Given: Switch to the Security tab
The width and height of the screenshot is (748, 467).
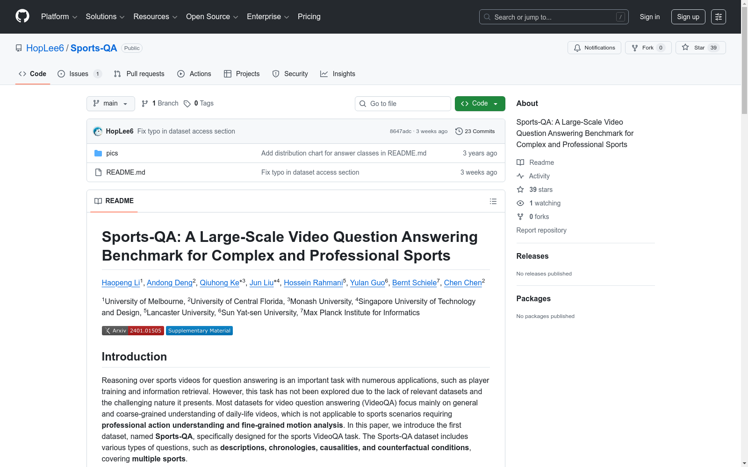Looking at the screenshot, I should tap(290, 74).
